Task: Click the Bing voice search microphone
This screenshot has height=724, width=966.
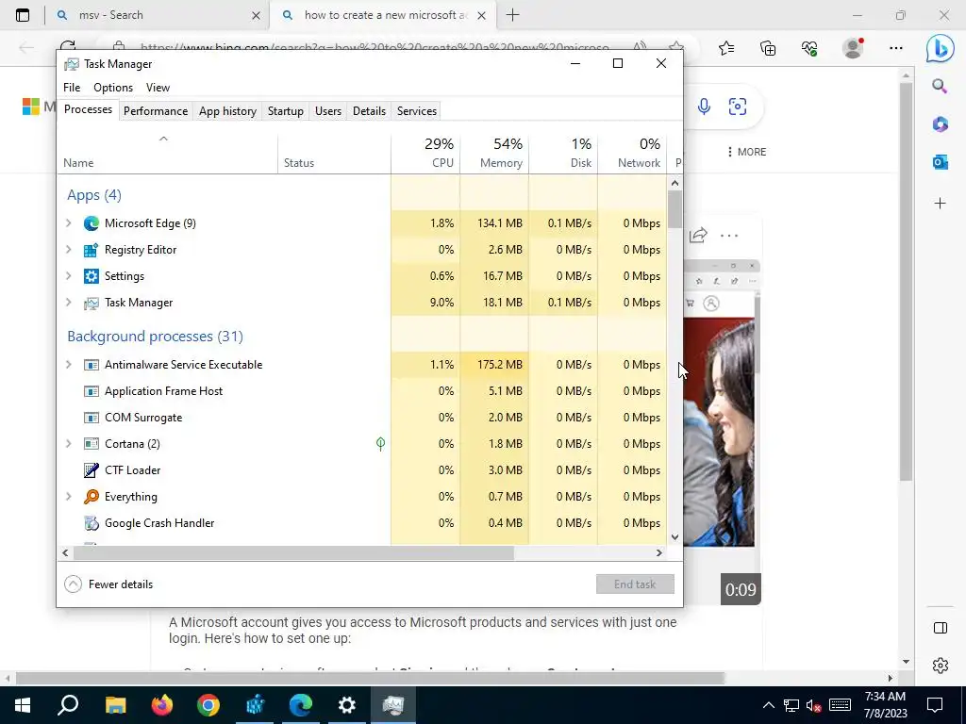Action: (x=704, y=107)
